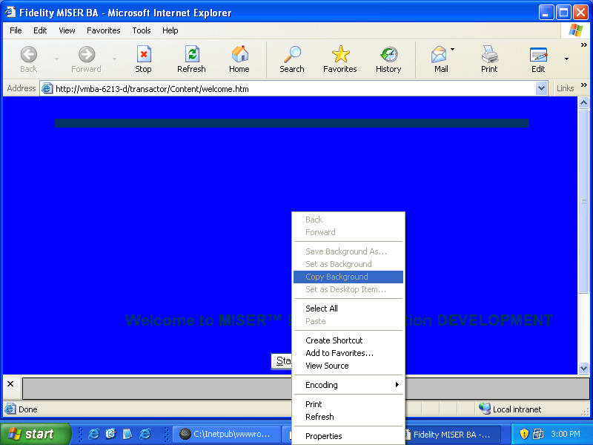Screen dimensions: 593x445
Task: Click the Forward arrow toolbar icon
Action: pos(87,54)
